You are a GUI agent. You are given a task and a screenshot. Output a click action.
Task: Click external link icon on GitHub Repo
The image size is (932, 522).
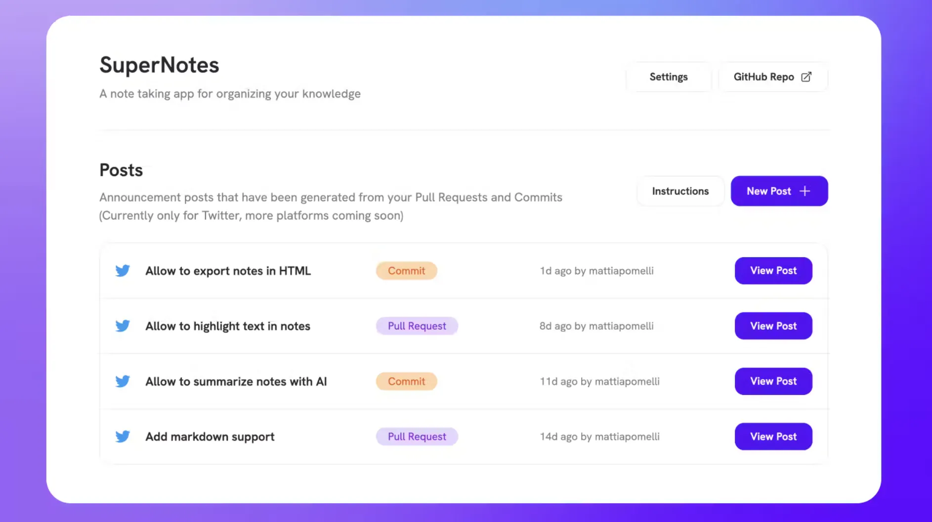[x=806, y=77]
